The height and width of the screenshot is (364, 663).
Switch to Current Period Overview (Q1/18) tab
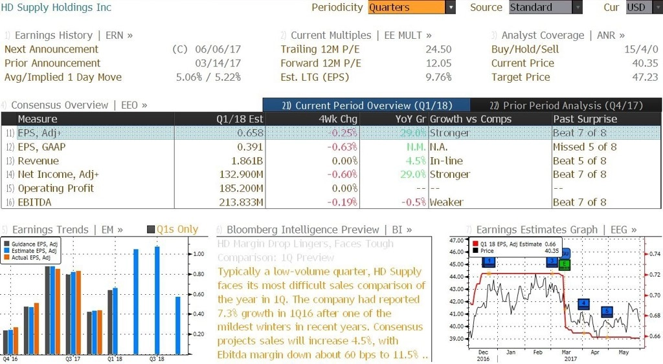click(x=366, y=105)
